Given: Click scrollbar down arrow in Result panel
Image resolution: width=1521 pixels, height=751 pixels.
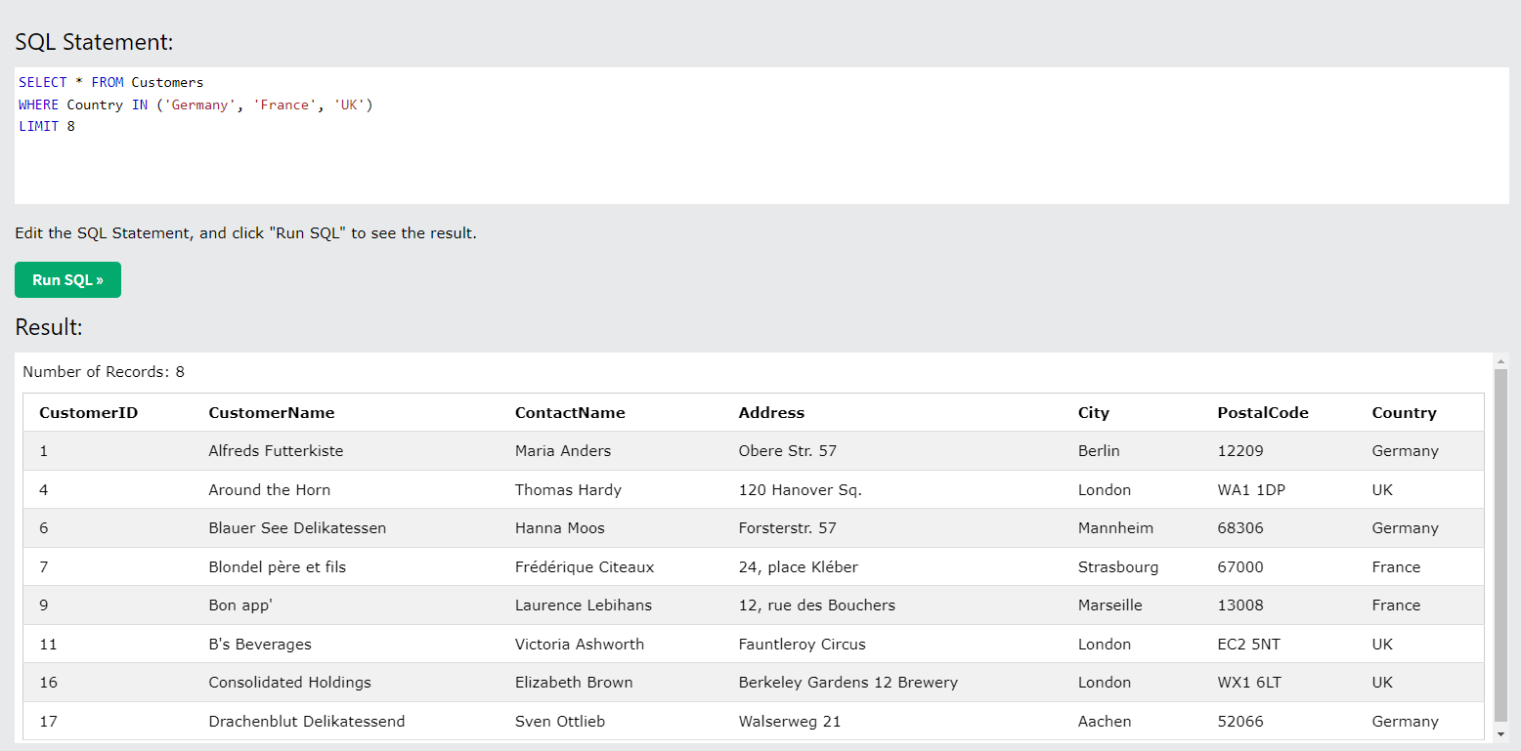Looking at the screenshot, I should (1501, 732).
